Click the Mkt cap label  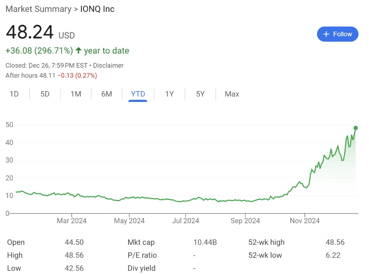(141, 242)
